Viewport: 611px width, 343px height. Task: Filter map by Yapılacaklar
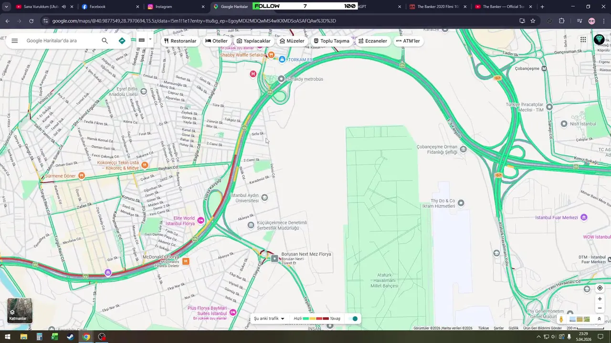coord(253,41)
